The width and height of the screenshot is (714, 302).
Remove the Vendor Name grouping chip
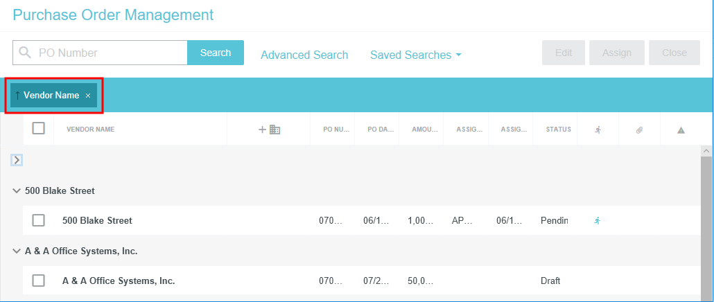88,96
